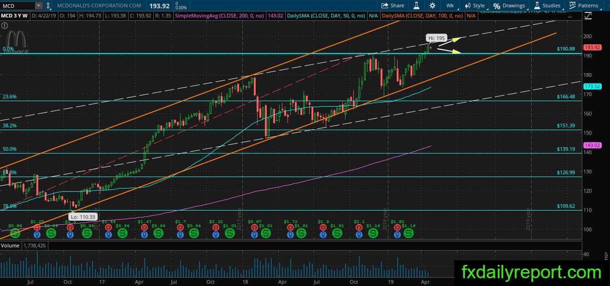Image resolution: width=610 pixels, height=286 pixels.
Task: Click the $1.47 earnings phone icon
Action: click(x=145, y=228)
